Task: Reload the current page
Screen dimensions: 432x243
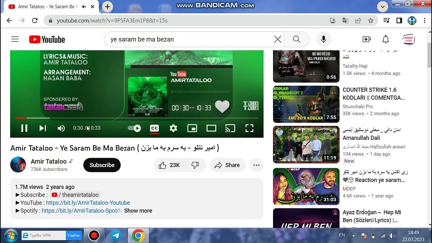Action: [35, 21]
